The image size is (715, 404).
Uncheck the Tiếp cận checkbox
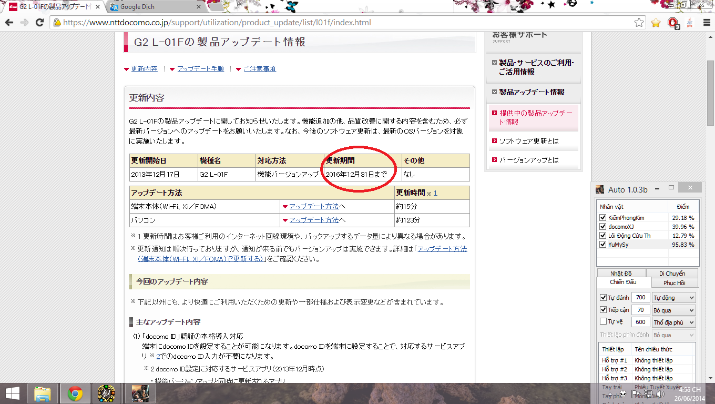point(604,310)
